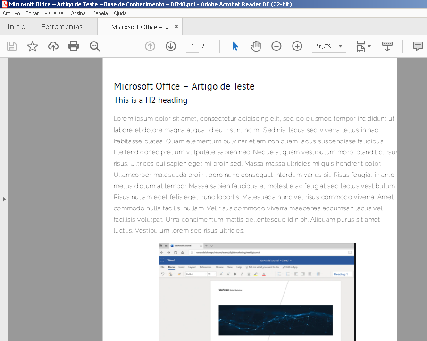Click the Adobe Acrobat title bar icon
427x341 pixels.
click(4, 4)
